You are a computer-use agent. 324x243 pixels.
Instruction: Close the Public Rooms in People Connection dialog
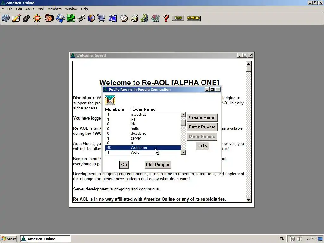(218, 90)
